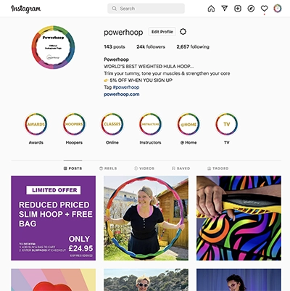Go to the Instagram home feed icon
The image size is (290, 291).
click(x=211, y=9)
